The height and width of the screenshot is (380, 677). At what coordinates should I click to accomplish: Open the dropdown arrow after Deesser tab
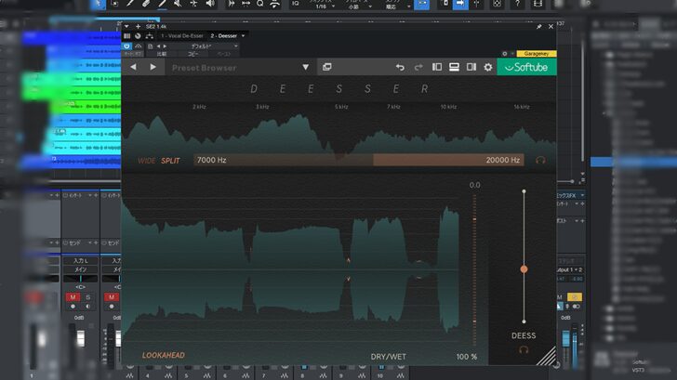(x=243, y=36)
